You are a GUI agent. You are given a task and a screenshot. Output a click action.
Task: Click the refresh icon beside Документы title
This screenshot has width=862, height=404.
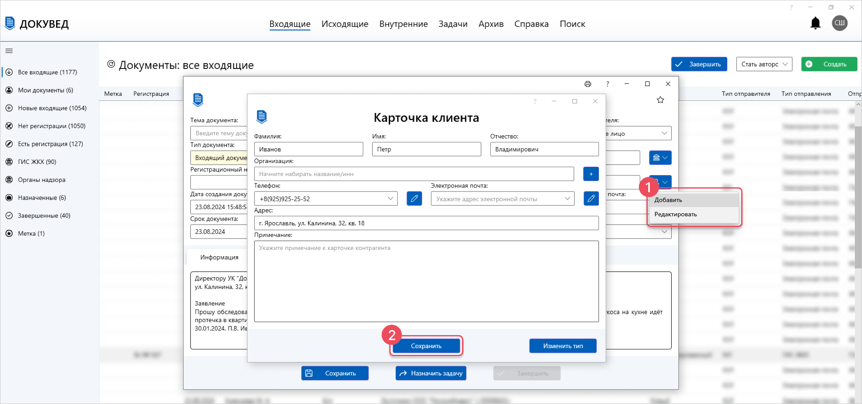(x=111, y=64)
